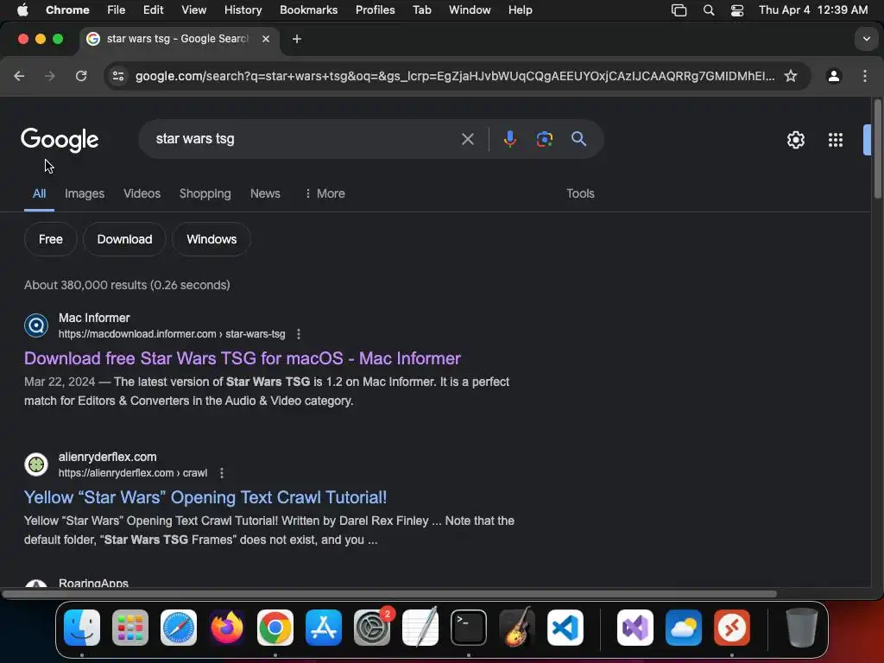The width and height of the screenshot is (884, 663).
Task: Click the Mac Informer site favicon
Action: pos(36,325)
